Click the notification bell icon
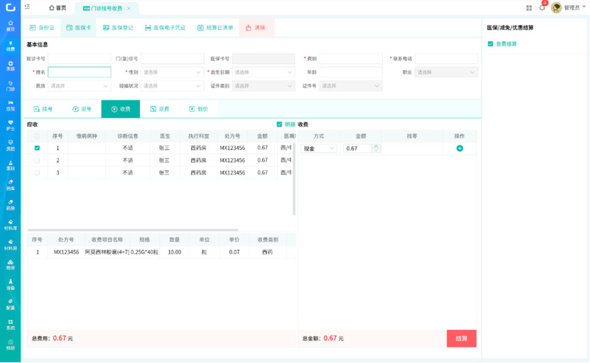The image size is (590, 363). pos(542,8)
